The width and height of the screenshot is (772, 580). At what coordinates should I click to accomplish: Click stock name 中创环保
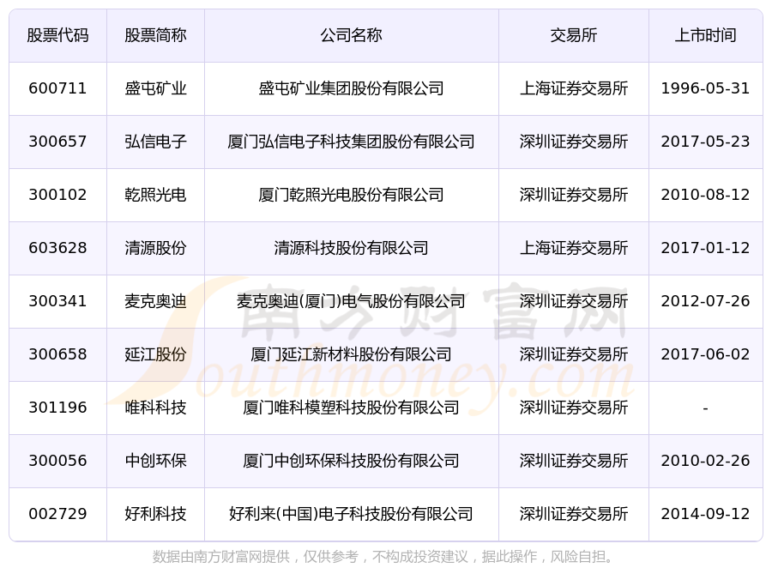[x=155, y=461]
